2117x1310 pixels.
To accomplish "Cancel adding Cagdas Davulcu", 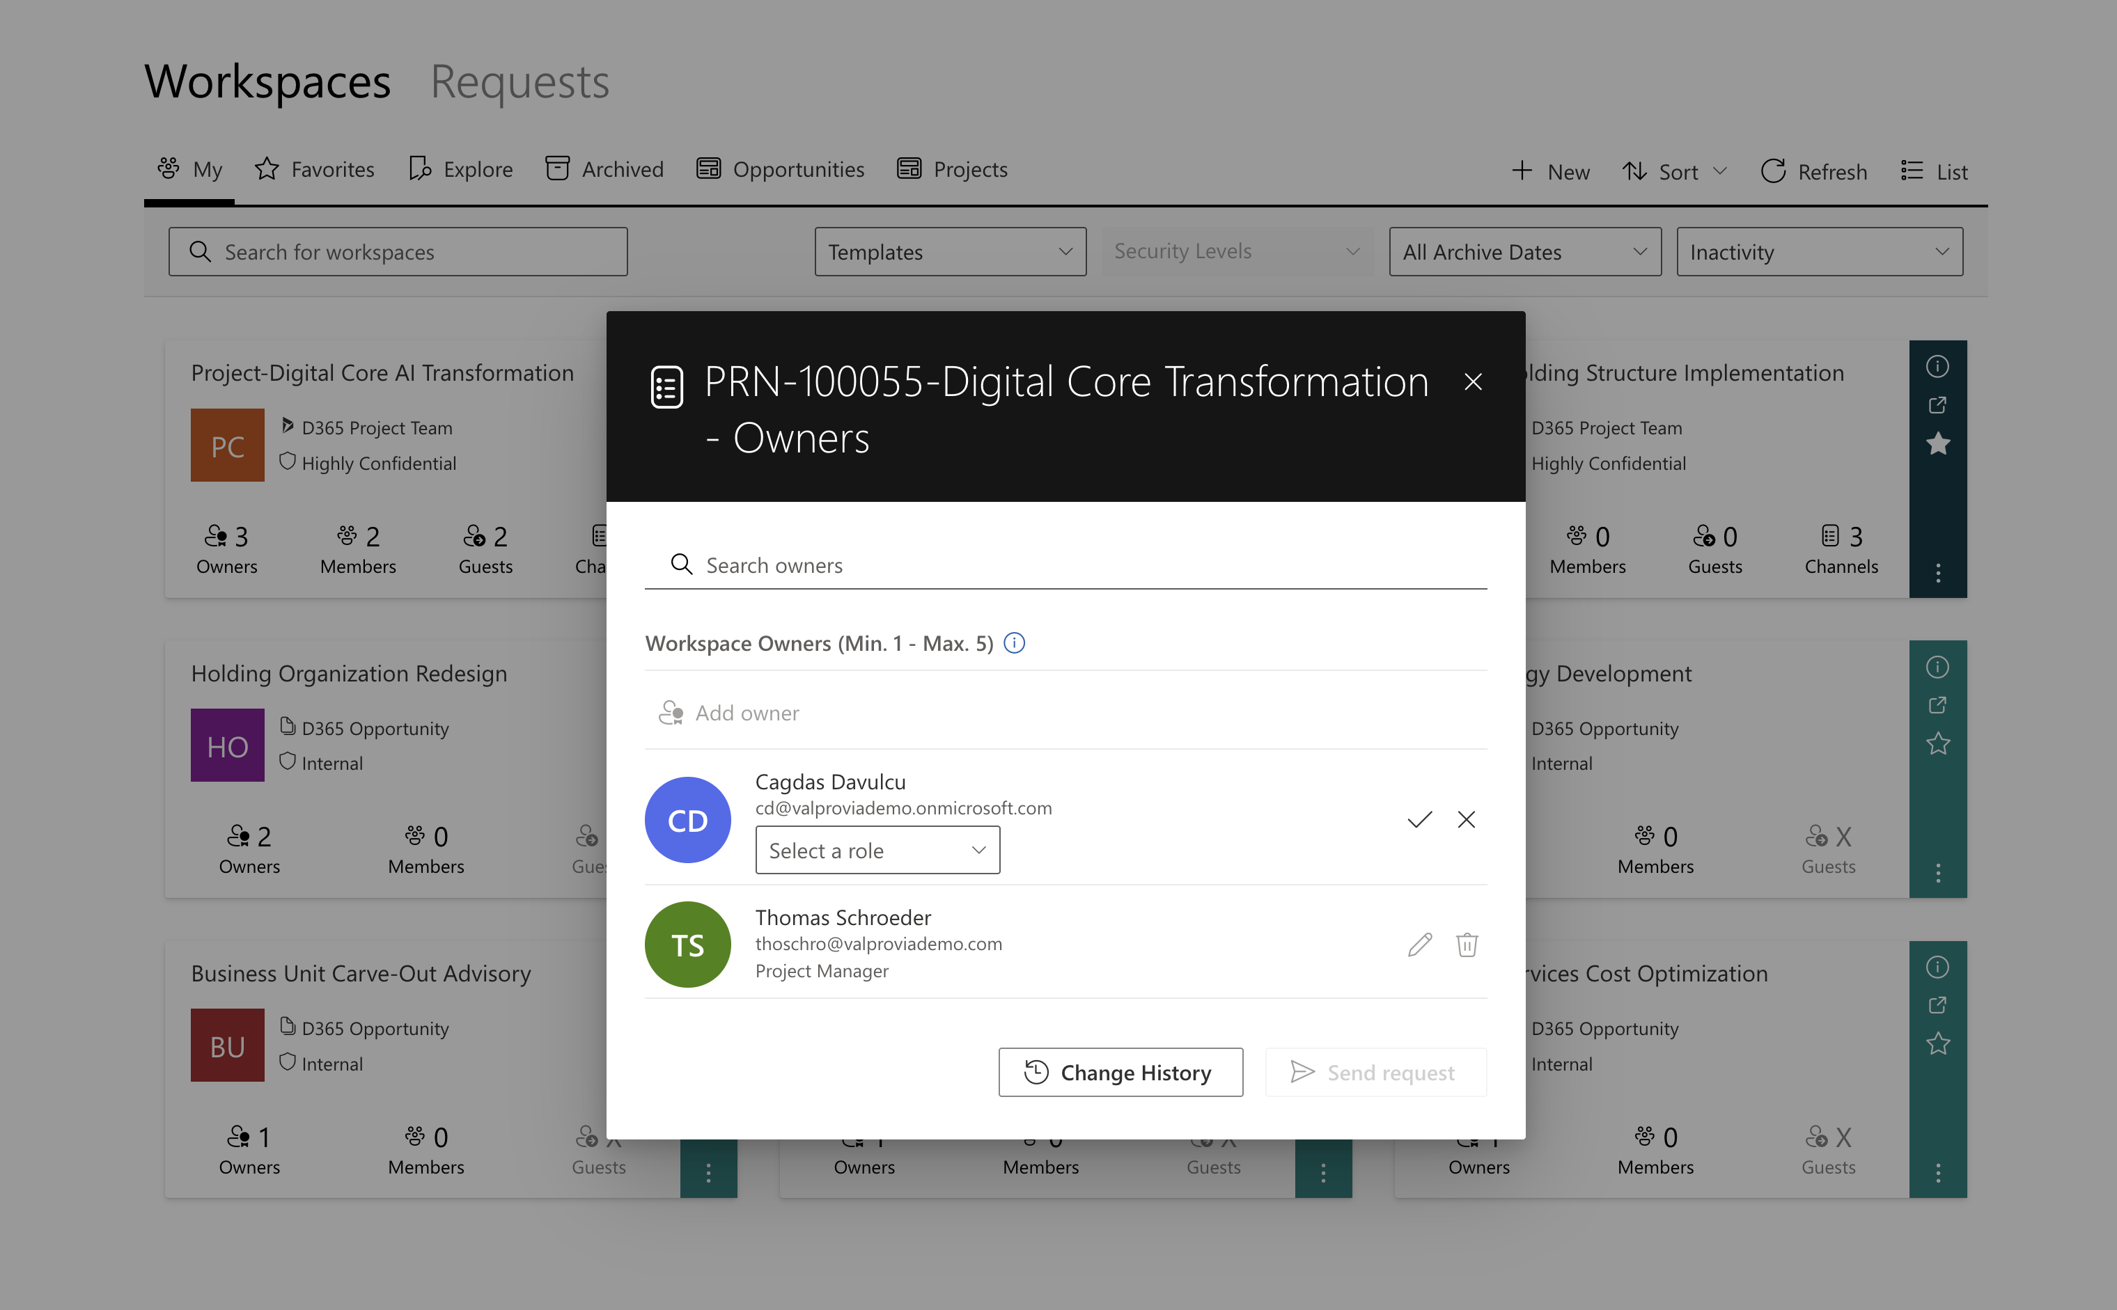I will 1466,819.
